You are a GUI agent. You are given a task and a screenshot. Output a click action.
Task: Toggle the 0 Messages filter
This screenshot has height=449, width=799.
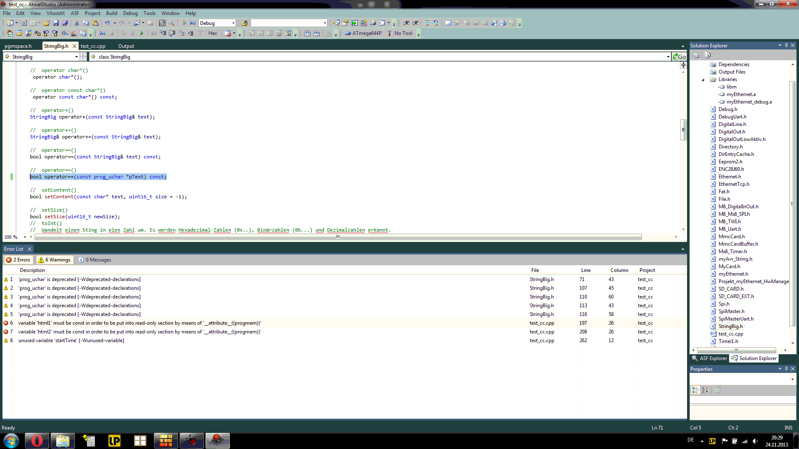[95, 260]
